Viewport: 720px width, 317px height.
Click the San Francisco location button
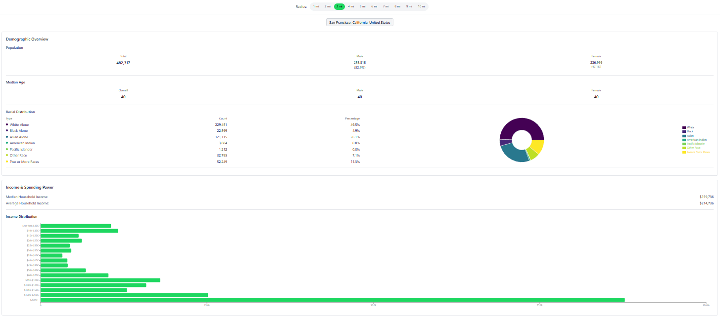[360, 22]
